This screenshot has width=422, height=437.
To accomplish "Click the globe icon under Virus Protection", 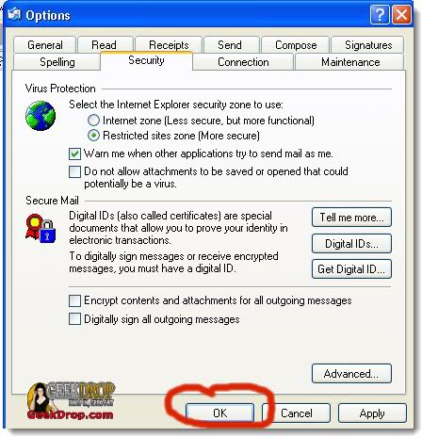I will tap(41, 116).
